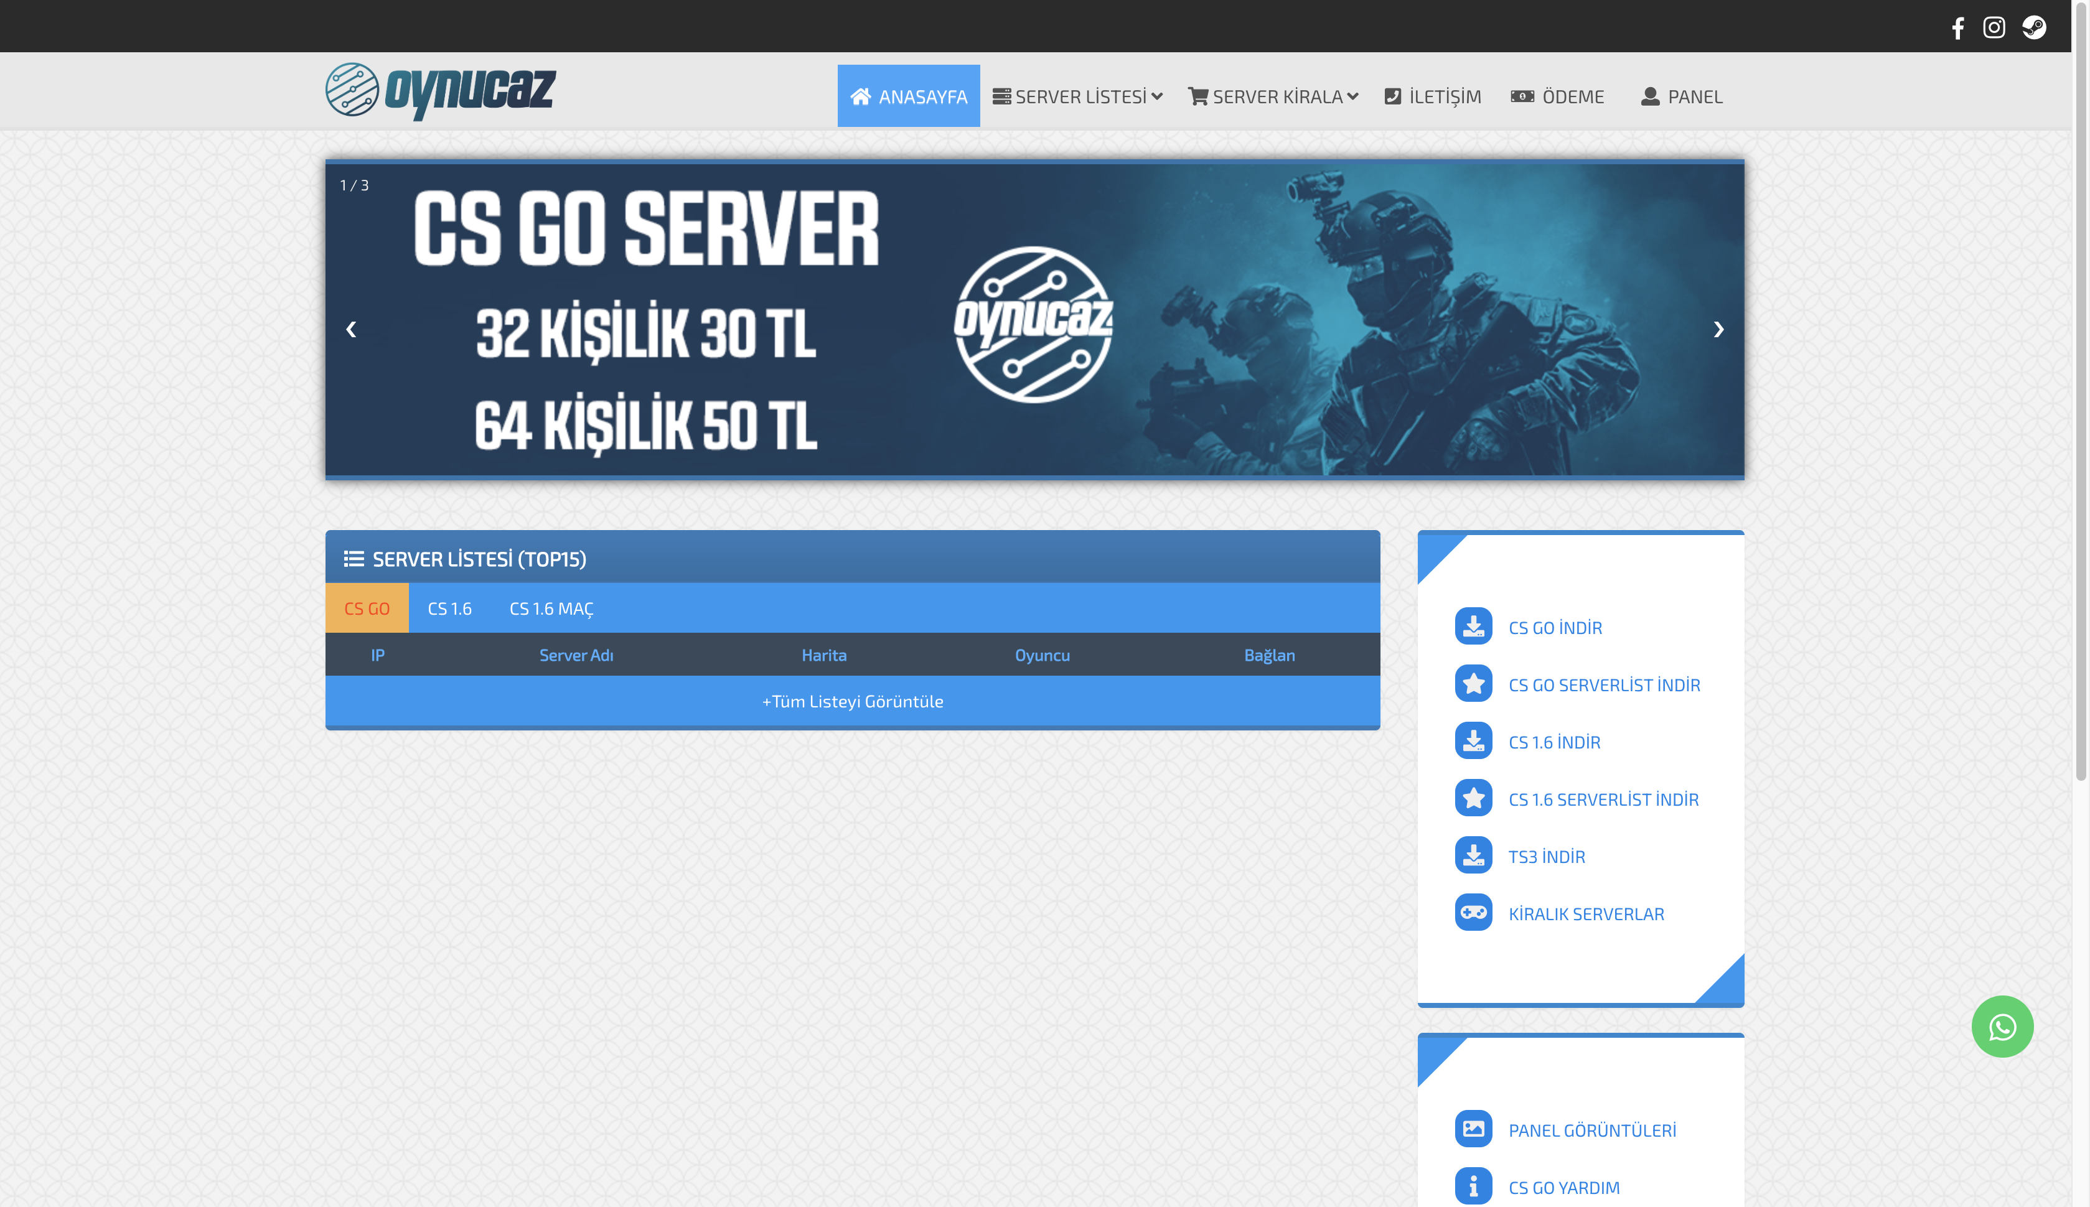This screenshot has height=1207, width=2090.
Task: Open the PANEL GÖRÜNTÜLERİ link
Action: [1591, 1130]
